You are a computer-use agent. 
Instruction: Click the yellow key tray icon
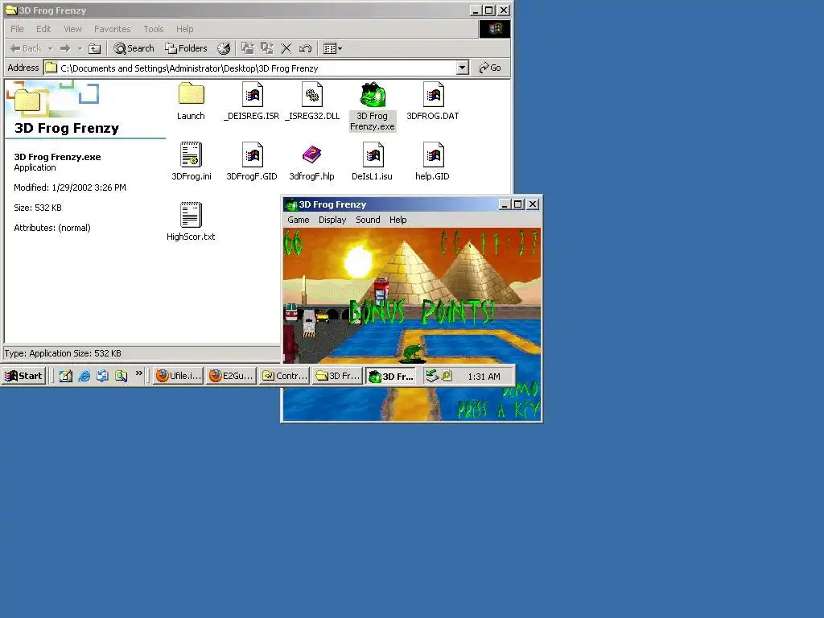tap(446, 376)
